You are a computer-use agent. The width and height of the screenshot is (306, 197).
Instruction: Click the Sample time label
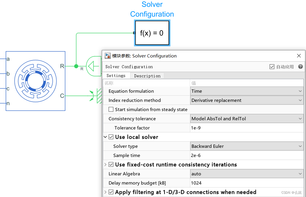coord(127,155)
